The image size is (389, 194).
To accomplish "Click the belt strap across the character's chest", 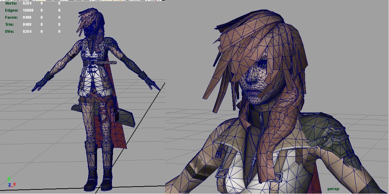I will point(102,63).
